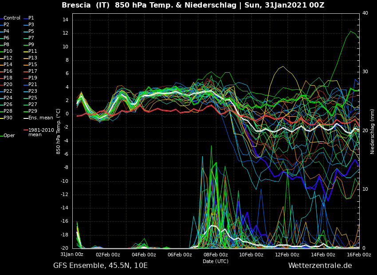Choose legend entry "P11"
377x275 pixels.
pos(31,51)
